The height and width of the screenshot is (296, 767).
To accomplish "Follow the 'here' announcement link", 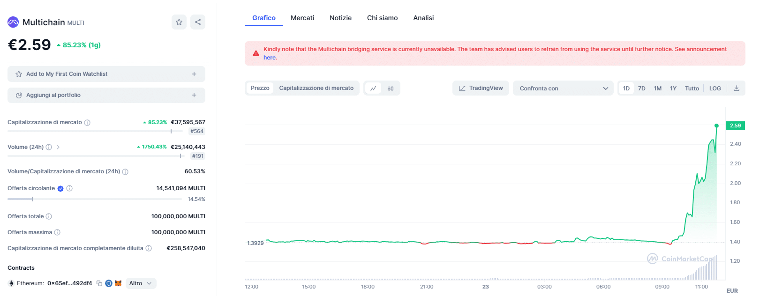I will [x=270, y=58].
